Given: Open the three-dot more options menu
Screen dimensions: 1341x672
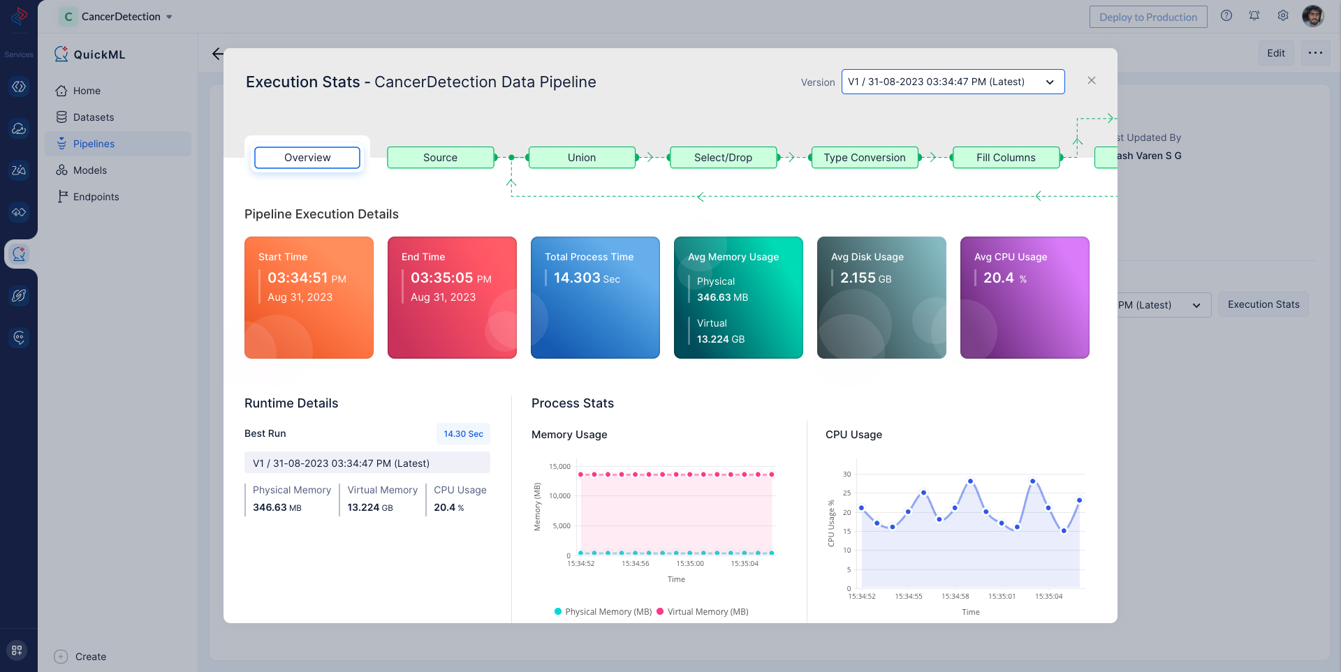Looking at the screenshot, I should point(1315,53).
